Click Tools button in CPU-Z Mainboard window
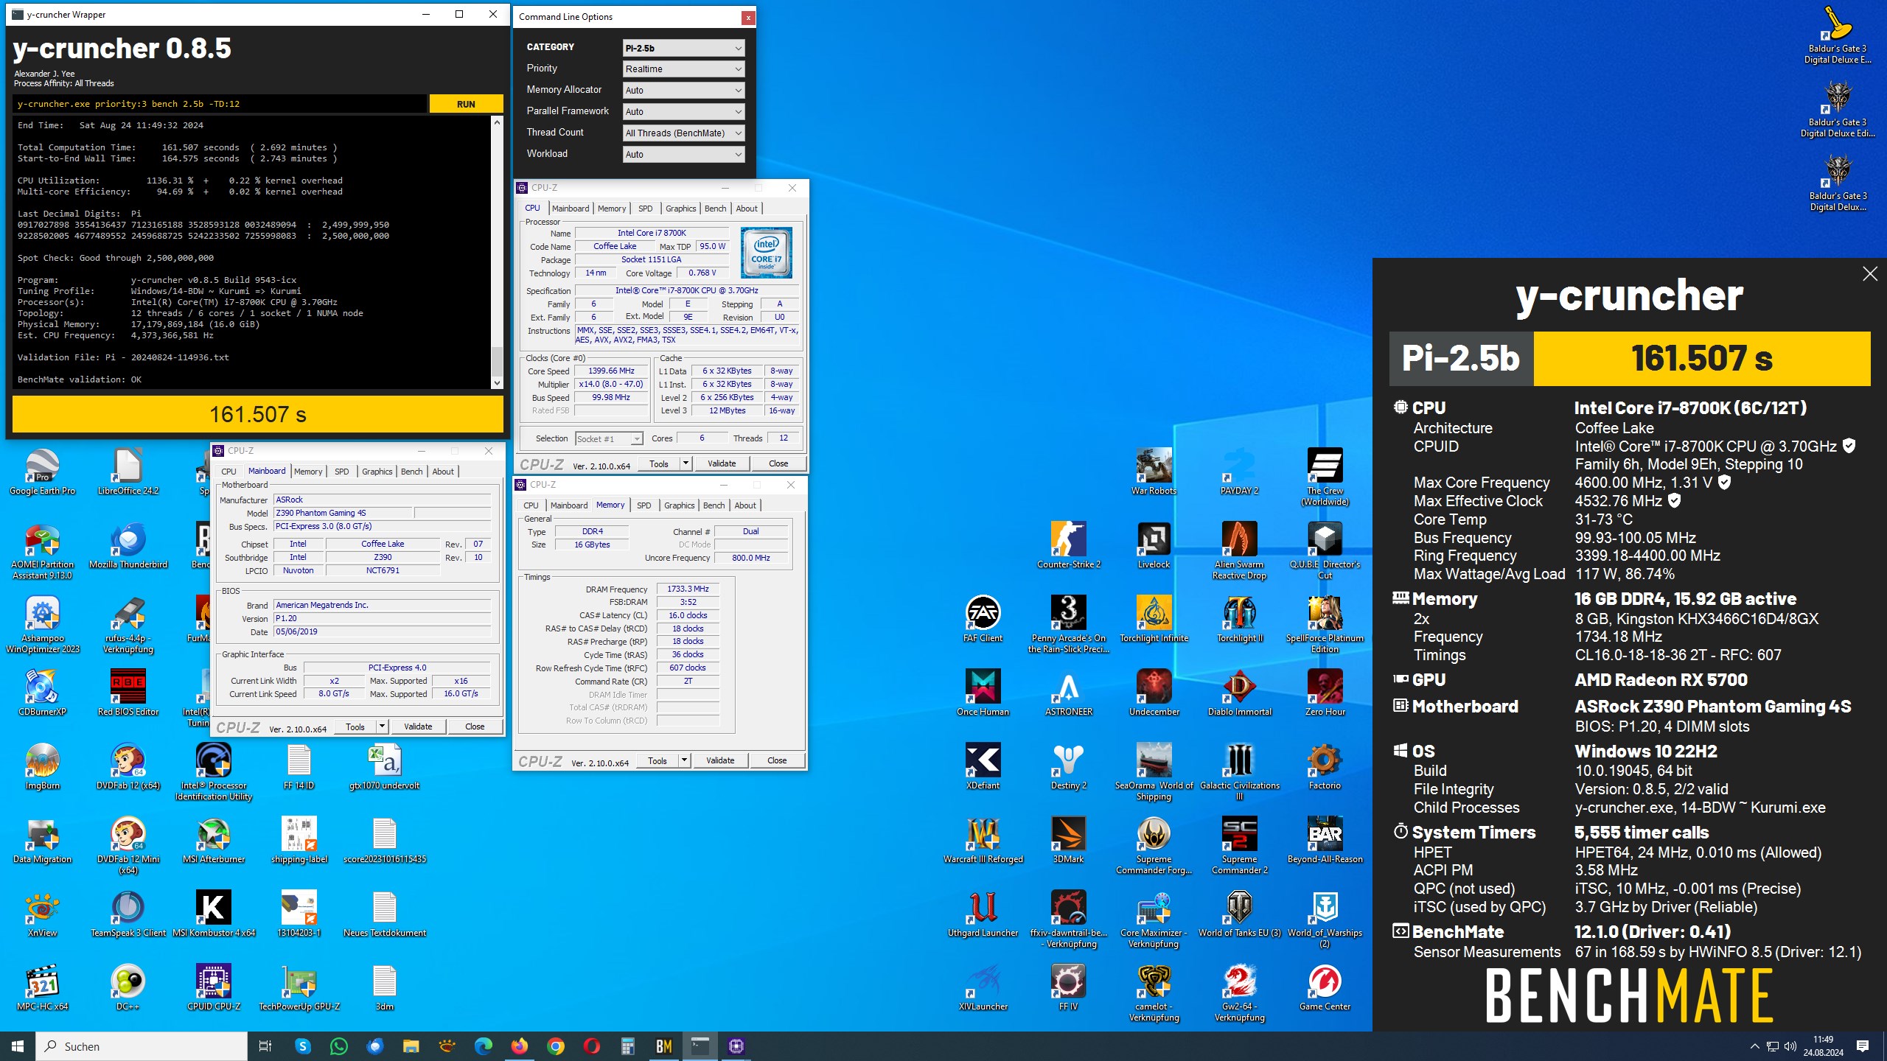Screen dimensions: 1887x1061 (355, 726)
